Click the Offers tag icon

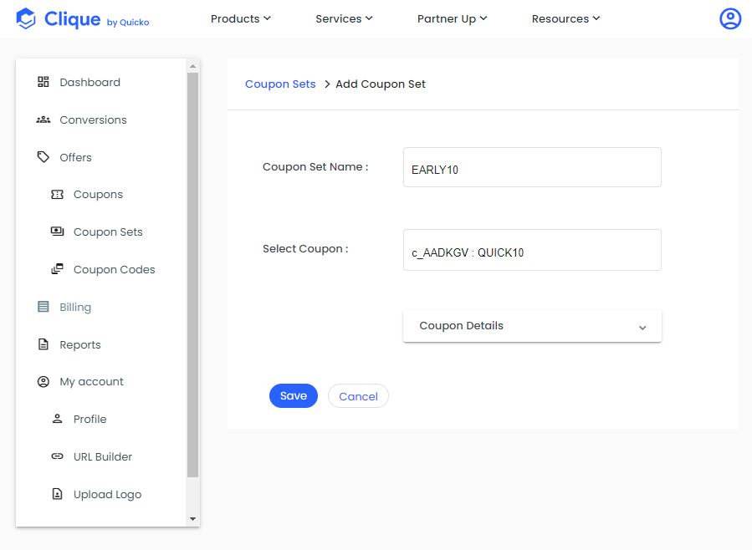pyautogui.click(x=43, y=157)
